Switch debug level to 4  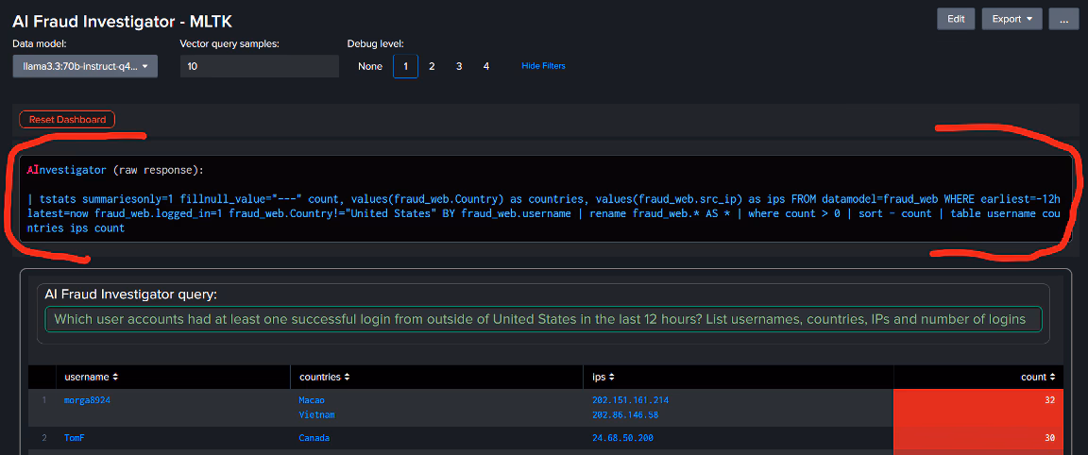click(x=486, y=66)
